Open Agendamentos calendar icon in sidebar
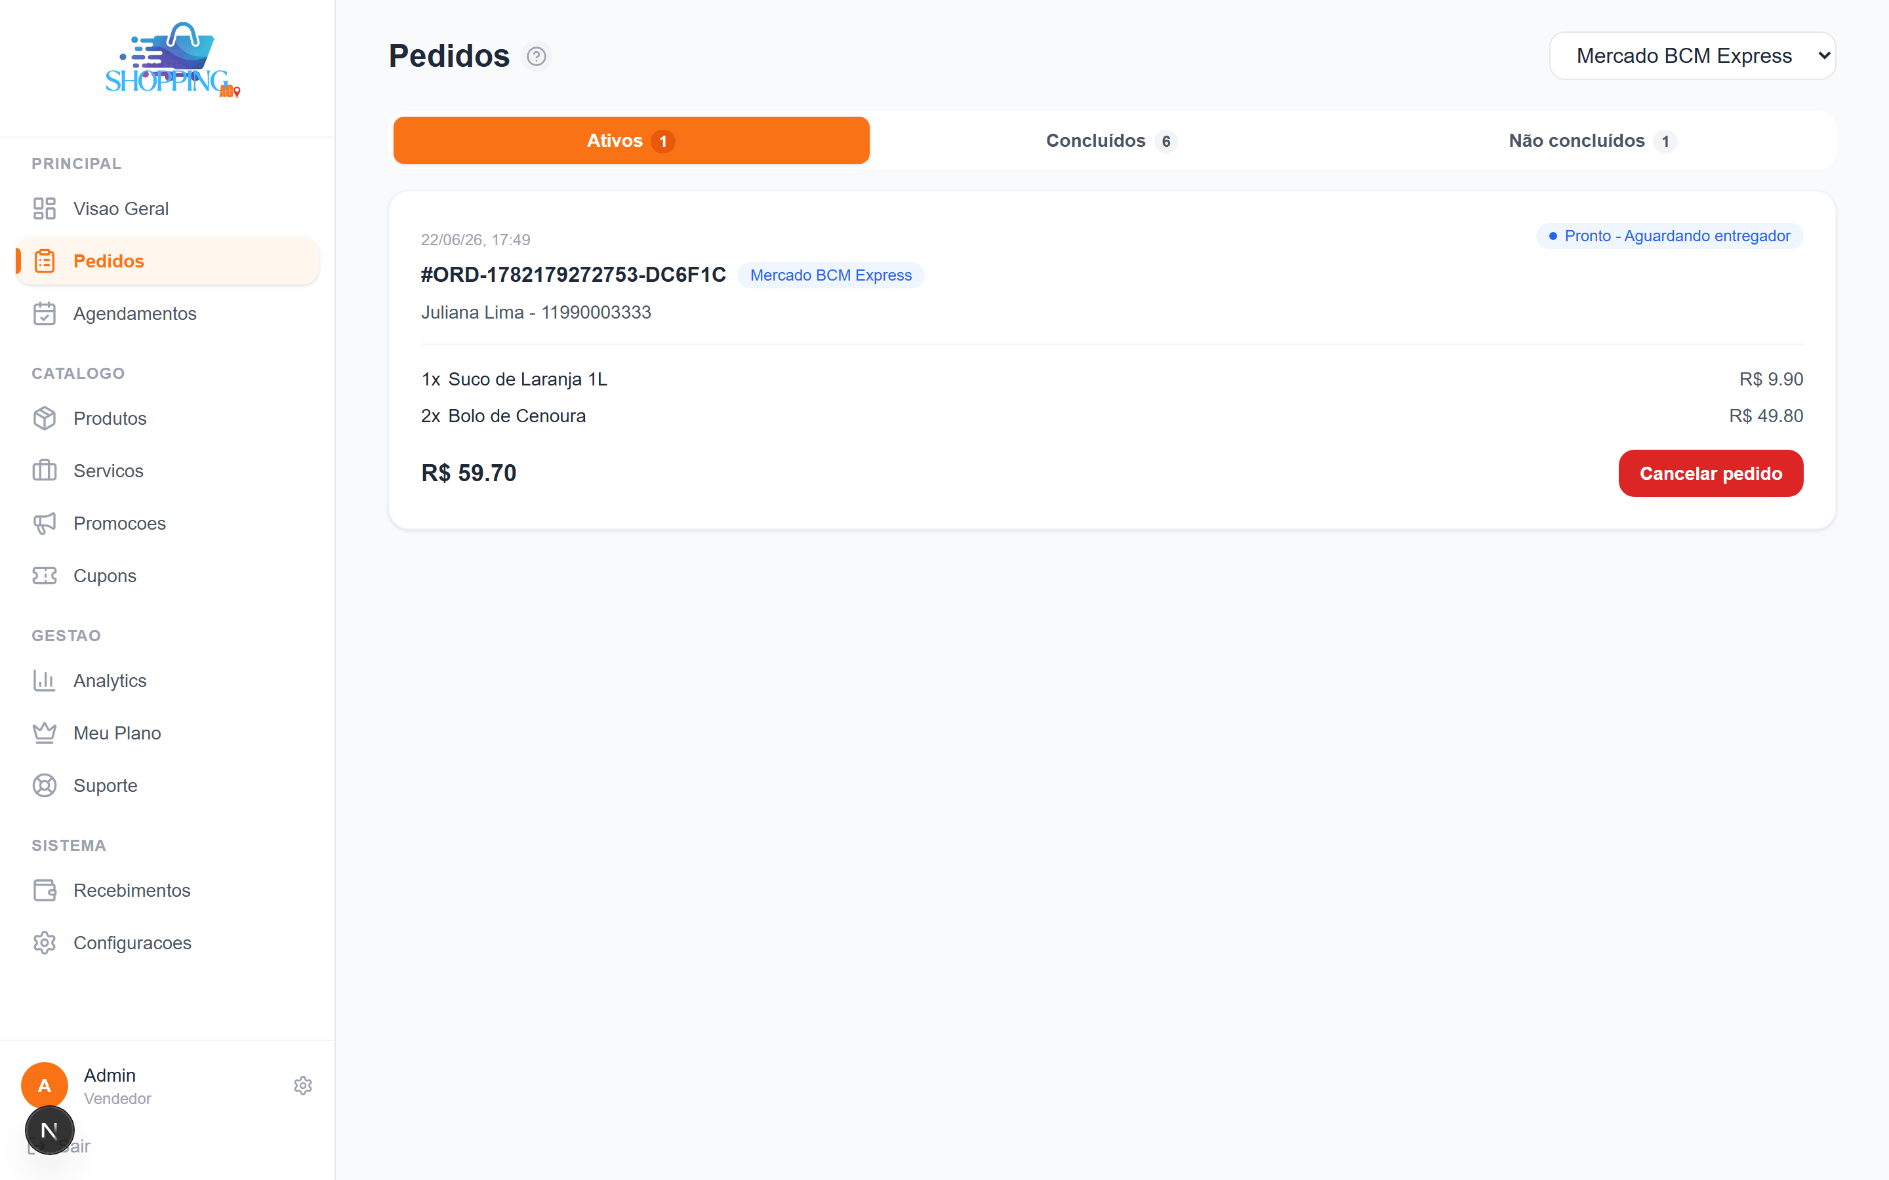 tap(45, 313)
